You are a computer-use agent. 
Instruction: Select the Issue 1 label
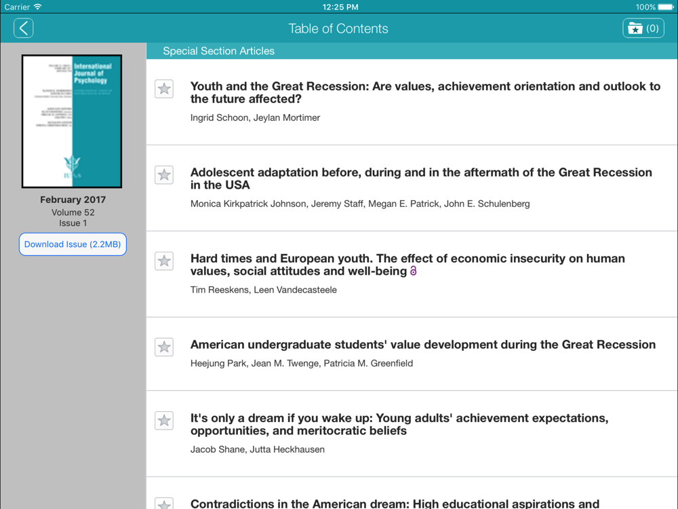click(73, 223)
